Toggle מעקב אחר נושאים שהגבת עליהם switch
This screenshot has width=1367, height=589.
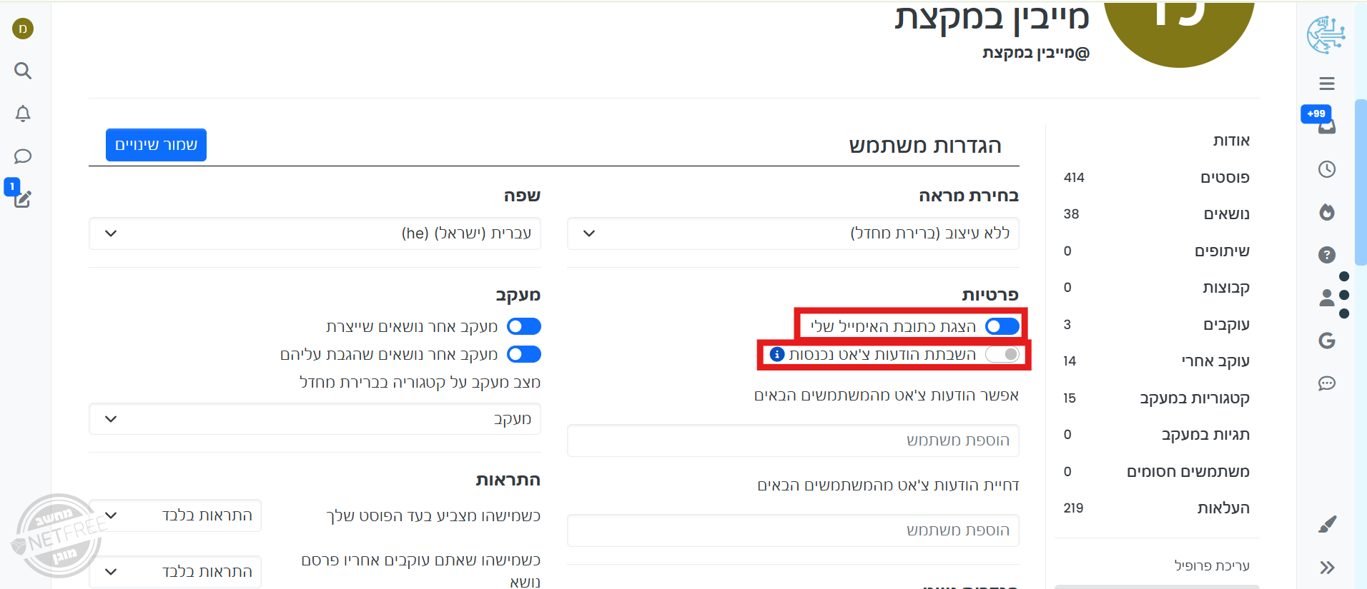pyautogui.click(x=524, y=354)
